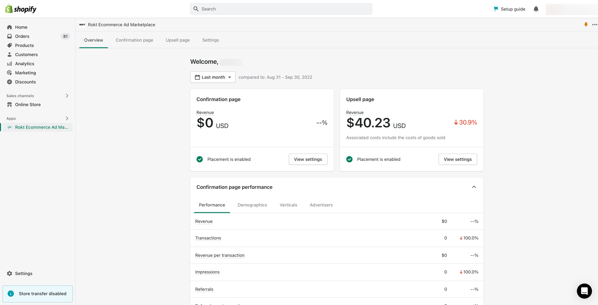Screen dimensions: 598x305
Task: Click View settings for Upsell page
Action: point(458,159)
